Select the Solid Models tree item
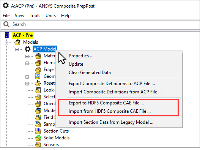This screenshot has height=150, width=200. coord(57,138)
